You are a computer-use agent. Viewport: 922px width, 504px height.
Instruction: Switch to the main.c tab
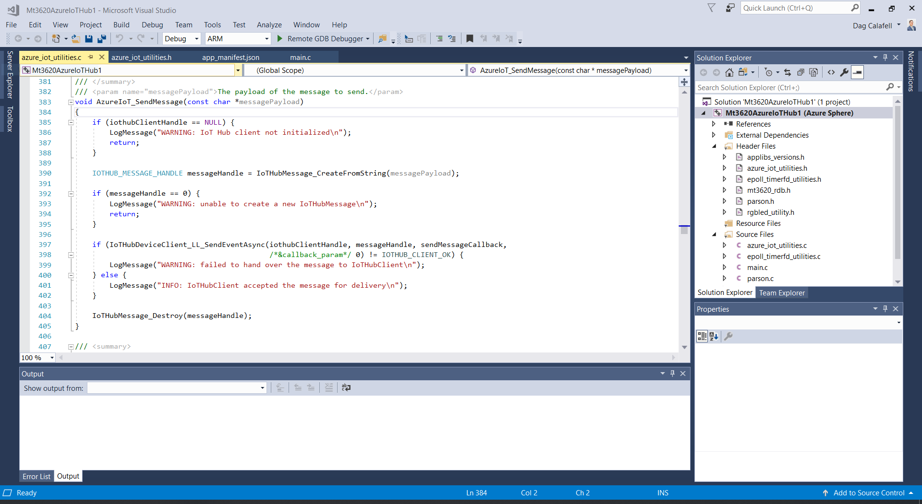pos(300,57)
